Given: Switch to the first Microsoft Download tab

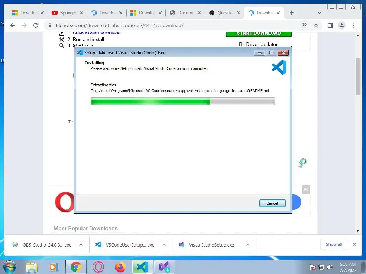Looking at the screenshot, I should 25,13.
